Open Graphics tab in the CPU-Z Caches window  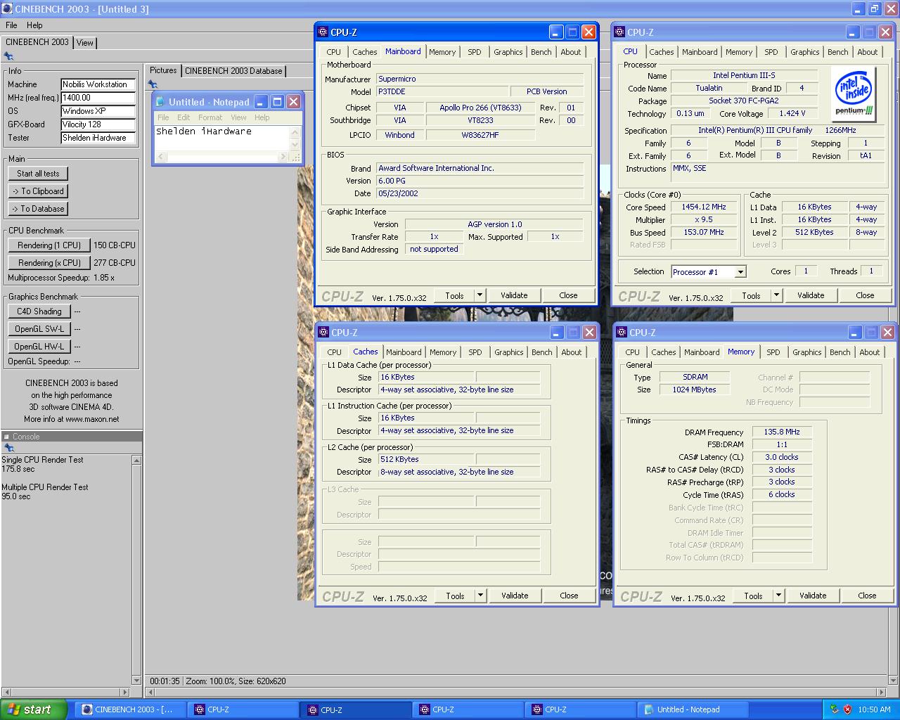click(x=508, y=352)
